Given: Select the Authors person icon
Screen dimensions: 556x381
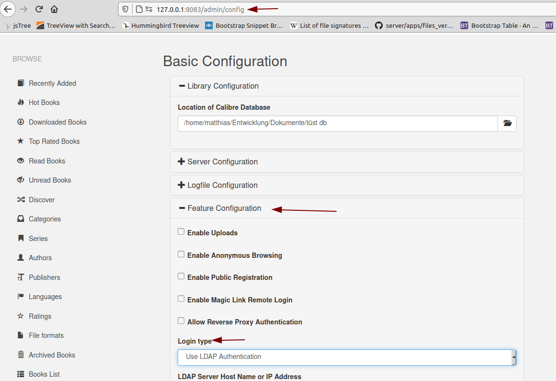Looking at the screenshot, I should (x=20, y=257).
